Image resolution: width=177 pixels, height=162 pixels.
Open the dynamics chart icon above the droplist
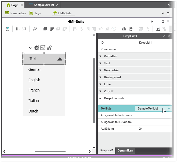click(x=43, y=48)
